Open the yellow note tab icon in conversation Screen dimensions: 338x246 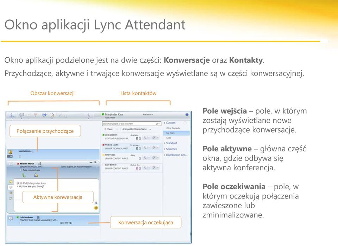[x=11, y=182]
